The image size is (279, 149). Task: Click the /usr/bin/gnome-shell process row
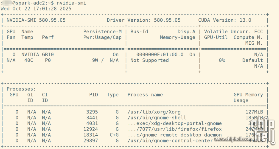(x=157, y=118)
